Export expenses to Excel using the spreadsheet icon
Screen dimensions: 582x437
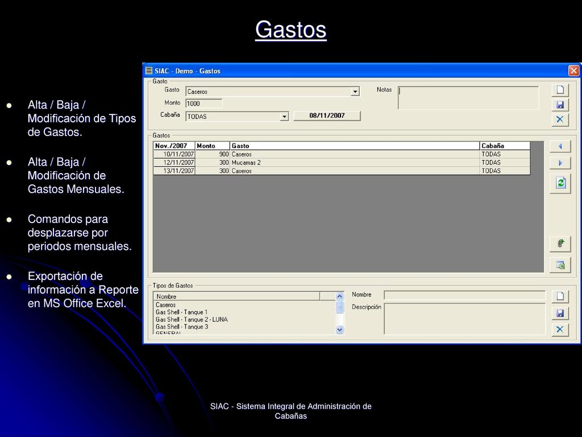560,265
